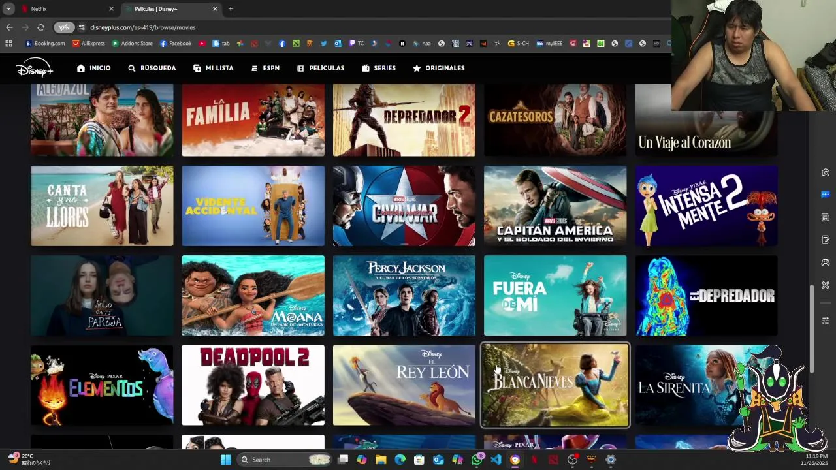Switch to the Netflix browser tab
836x470 pixels.
click(x=65, y=9)
